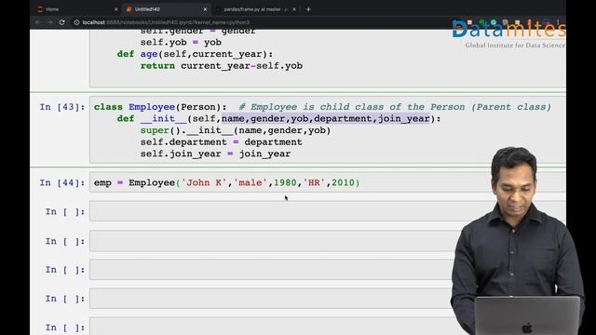This screenshot has height=335, width=596.
Task: Click the 'male' string argument
Action: point(251,182)
